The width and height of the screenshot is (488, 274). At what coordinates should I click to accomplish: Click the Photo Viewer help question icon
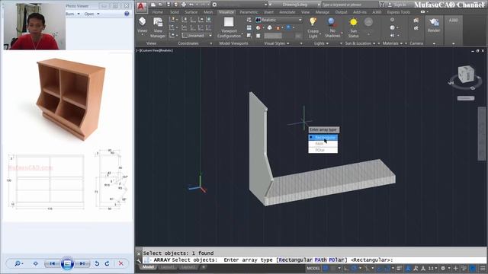(127, 14)
